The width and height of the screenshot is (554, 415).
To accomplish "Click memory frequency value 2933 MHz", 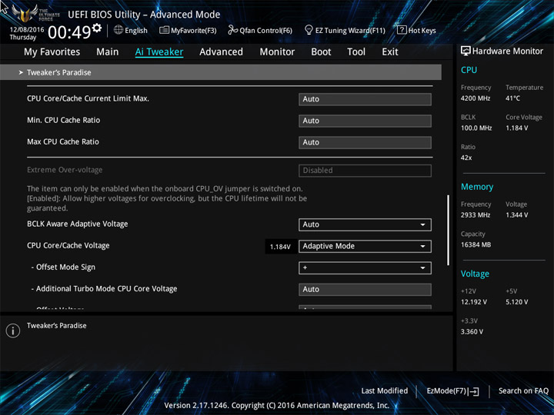I will pos(476,215).
